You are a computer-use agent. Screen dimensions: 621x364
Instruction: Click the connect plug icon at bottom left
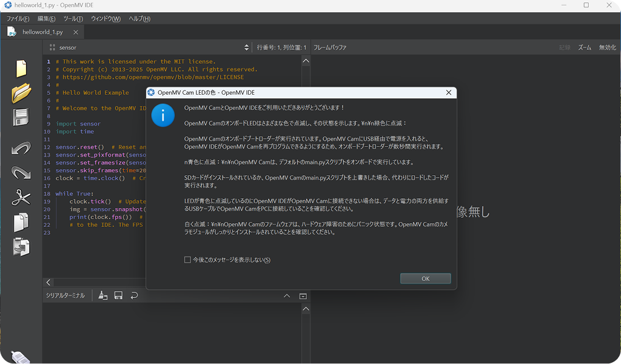pos(20,357)
